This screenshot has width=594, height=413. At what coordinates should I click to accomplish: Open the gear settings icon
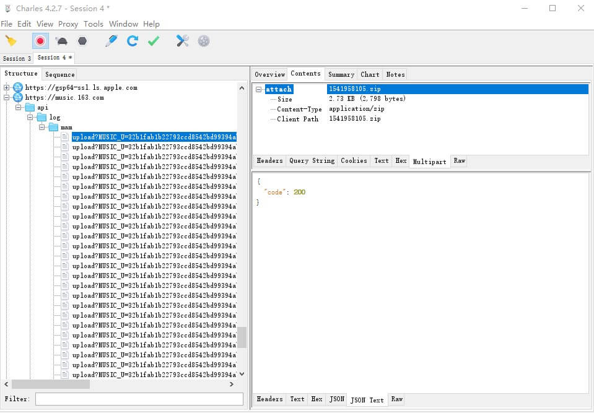pyautogui.click(x=204, y=41)
